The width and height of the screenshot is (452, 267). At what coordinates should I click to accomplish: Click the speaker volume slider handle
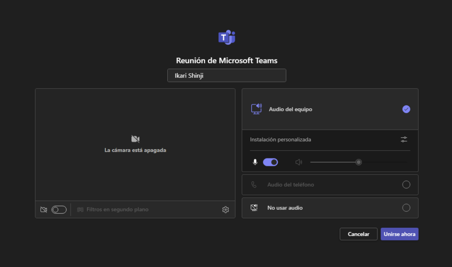(358, 162)
